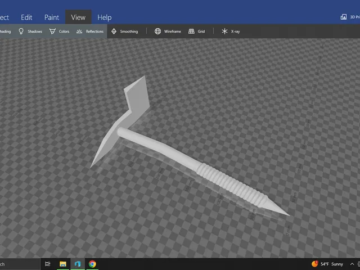360x270 pixels.
Task: Open weather widget showing 54°F Sunny
Action: click(x=327, y=264)
